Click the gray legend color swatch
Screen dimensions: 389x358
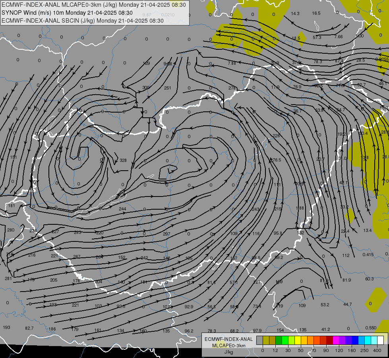point(259,340)
